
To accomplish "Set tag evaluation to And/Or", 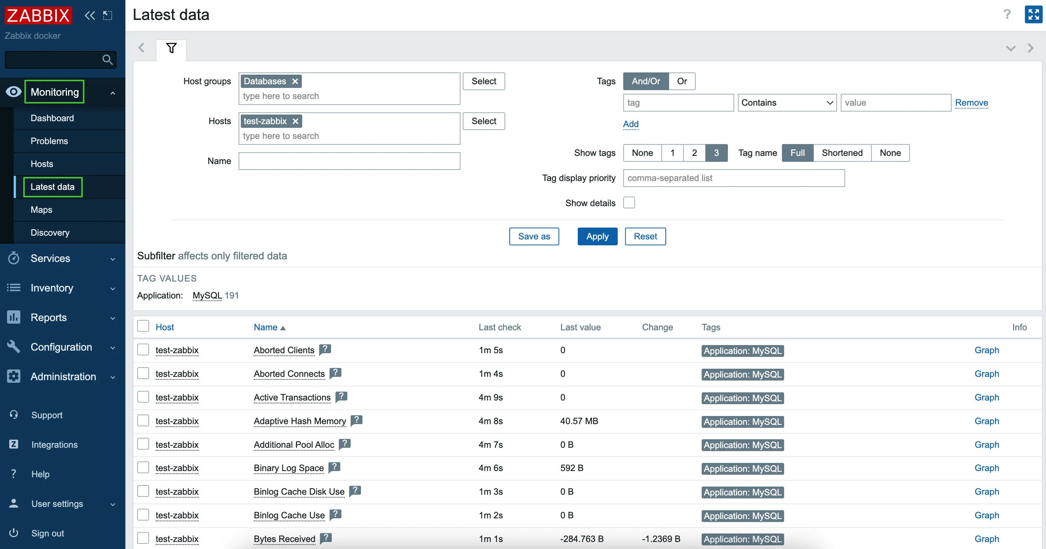I will click(646, 81).
